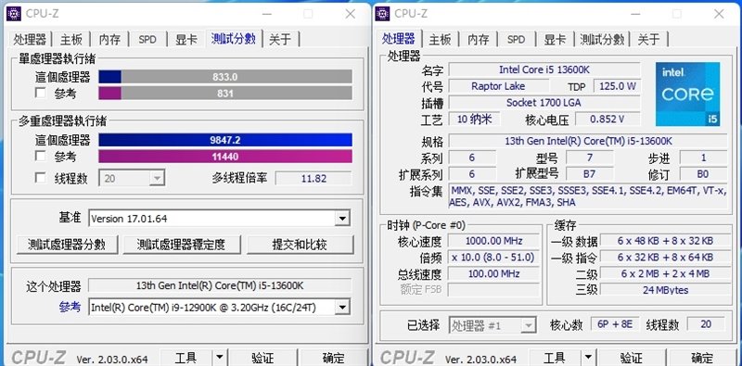The width and height of the screenshot is (742, 366).
Task: Toggle single-thread 參考 checkbox
Action: click(41, 93)
